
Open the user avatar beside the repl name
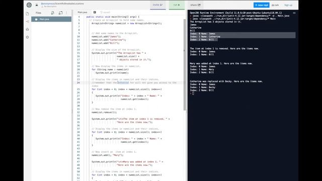tap(37, 5)
